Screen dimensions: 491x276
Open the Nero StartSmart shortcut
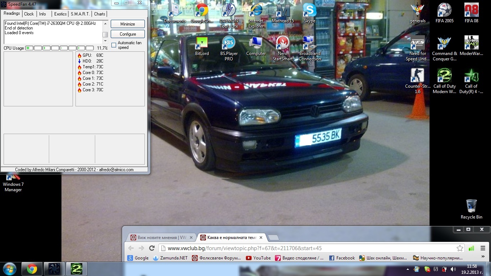tap(283, 43)
